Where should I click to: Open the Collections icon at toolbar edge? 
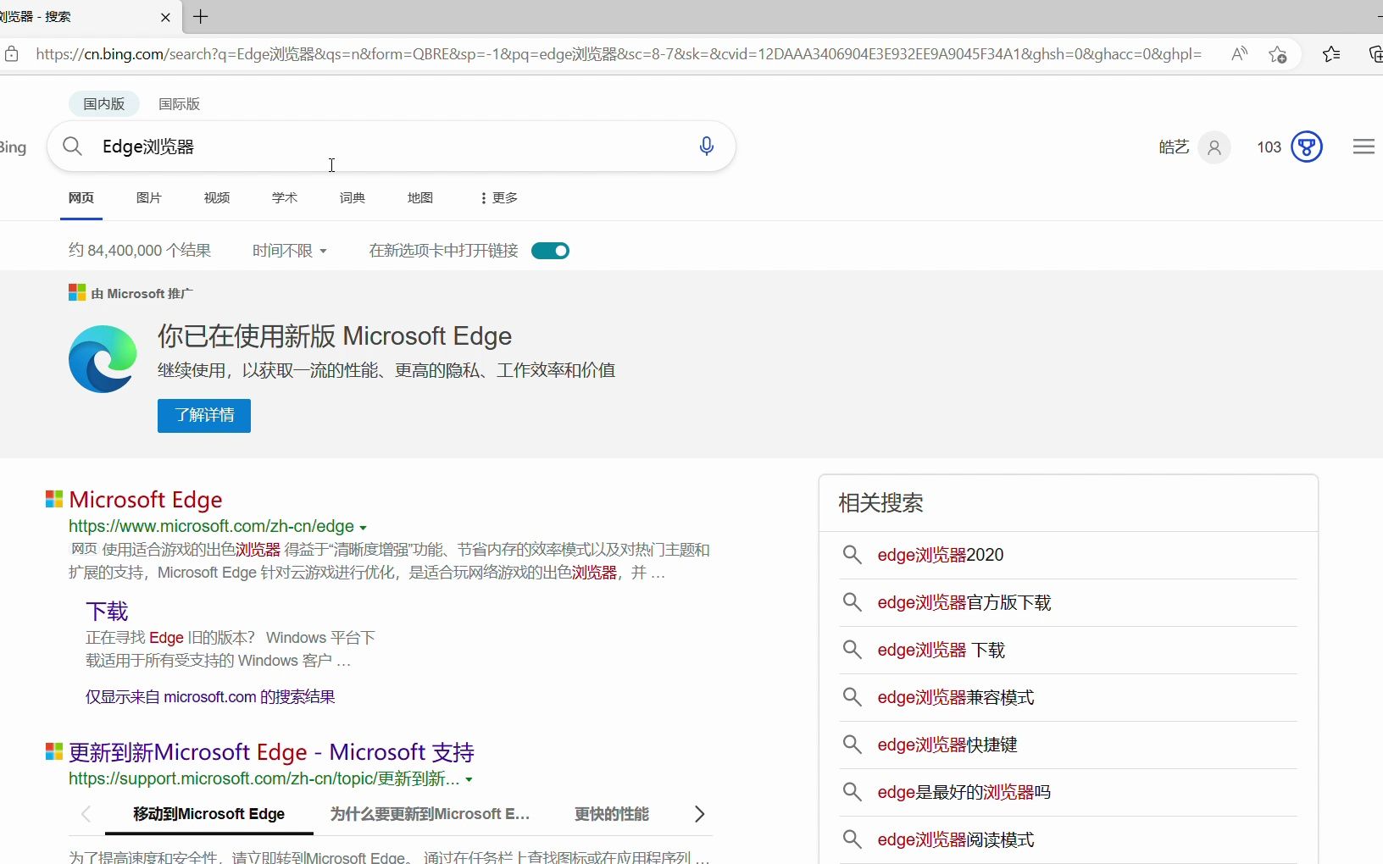1375,54
